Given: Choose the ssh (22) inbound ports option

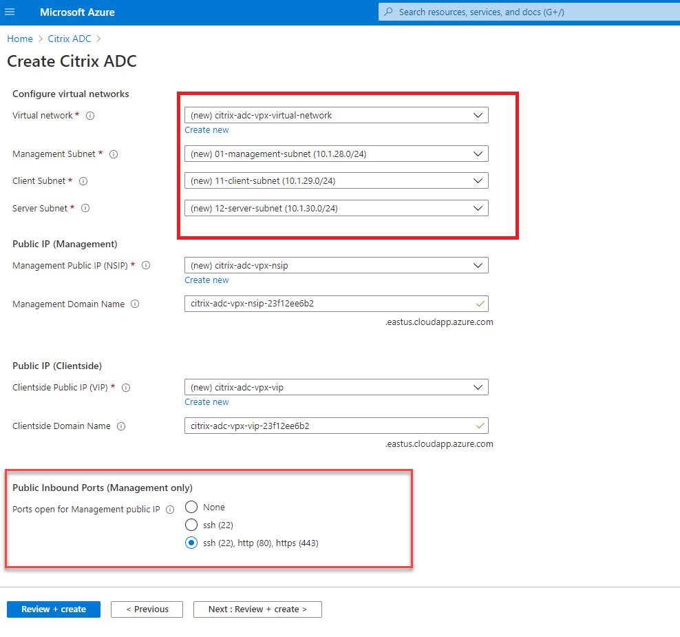Looking at the screenshot, I should click(191, 525).
